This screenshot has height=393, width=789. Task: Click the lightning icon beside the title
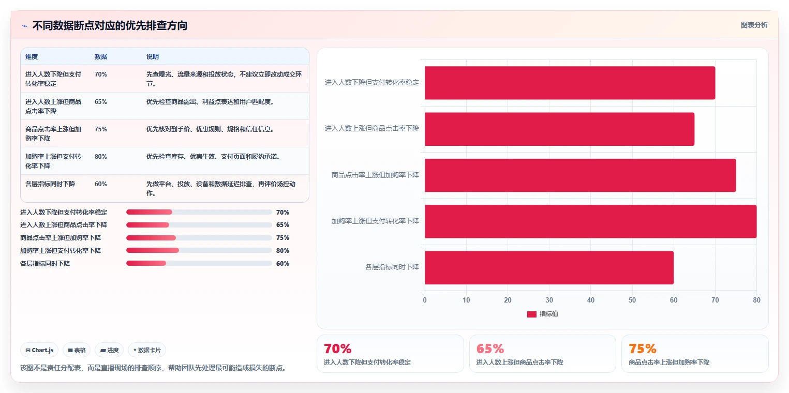point(24,26)
